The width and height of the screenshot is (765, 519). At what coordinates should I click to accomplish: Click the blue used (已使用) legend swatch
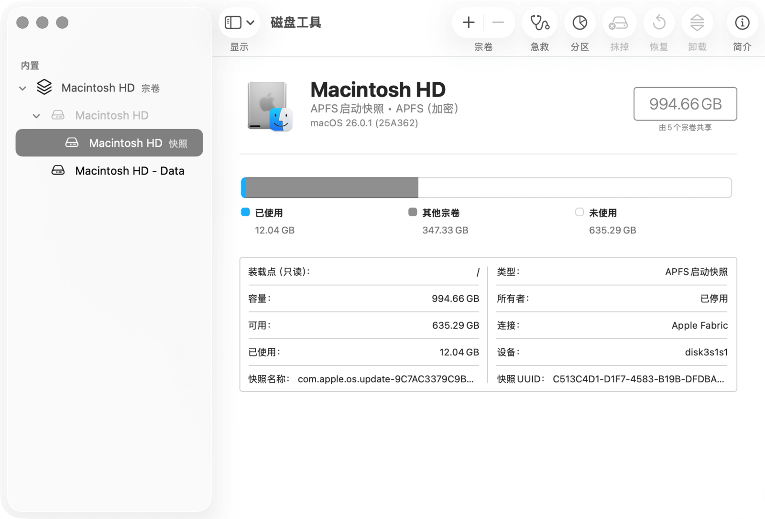[x=245, y=212]
